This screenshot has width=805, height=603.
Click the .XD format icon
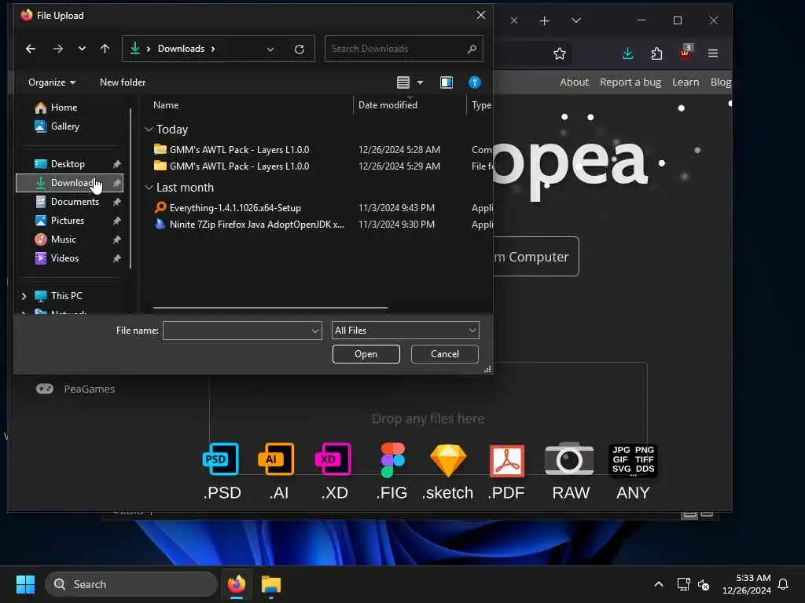[333, 459]
